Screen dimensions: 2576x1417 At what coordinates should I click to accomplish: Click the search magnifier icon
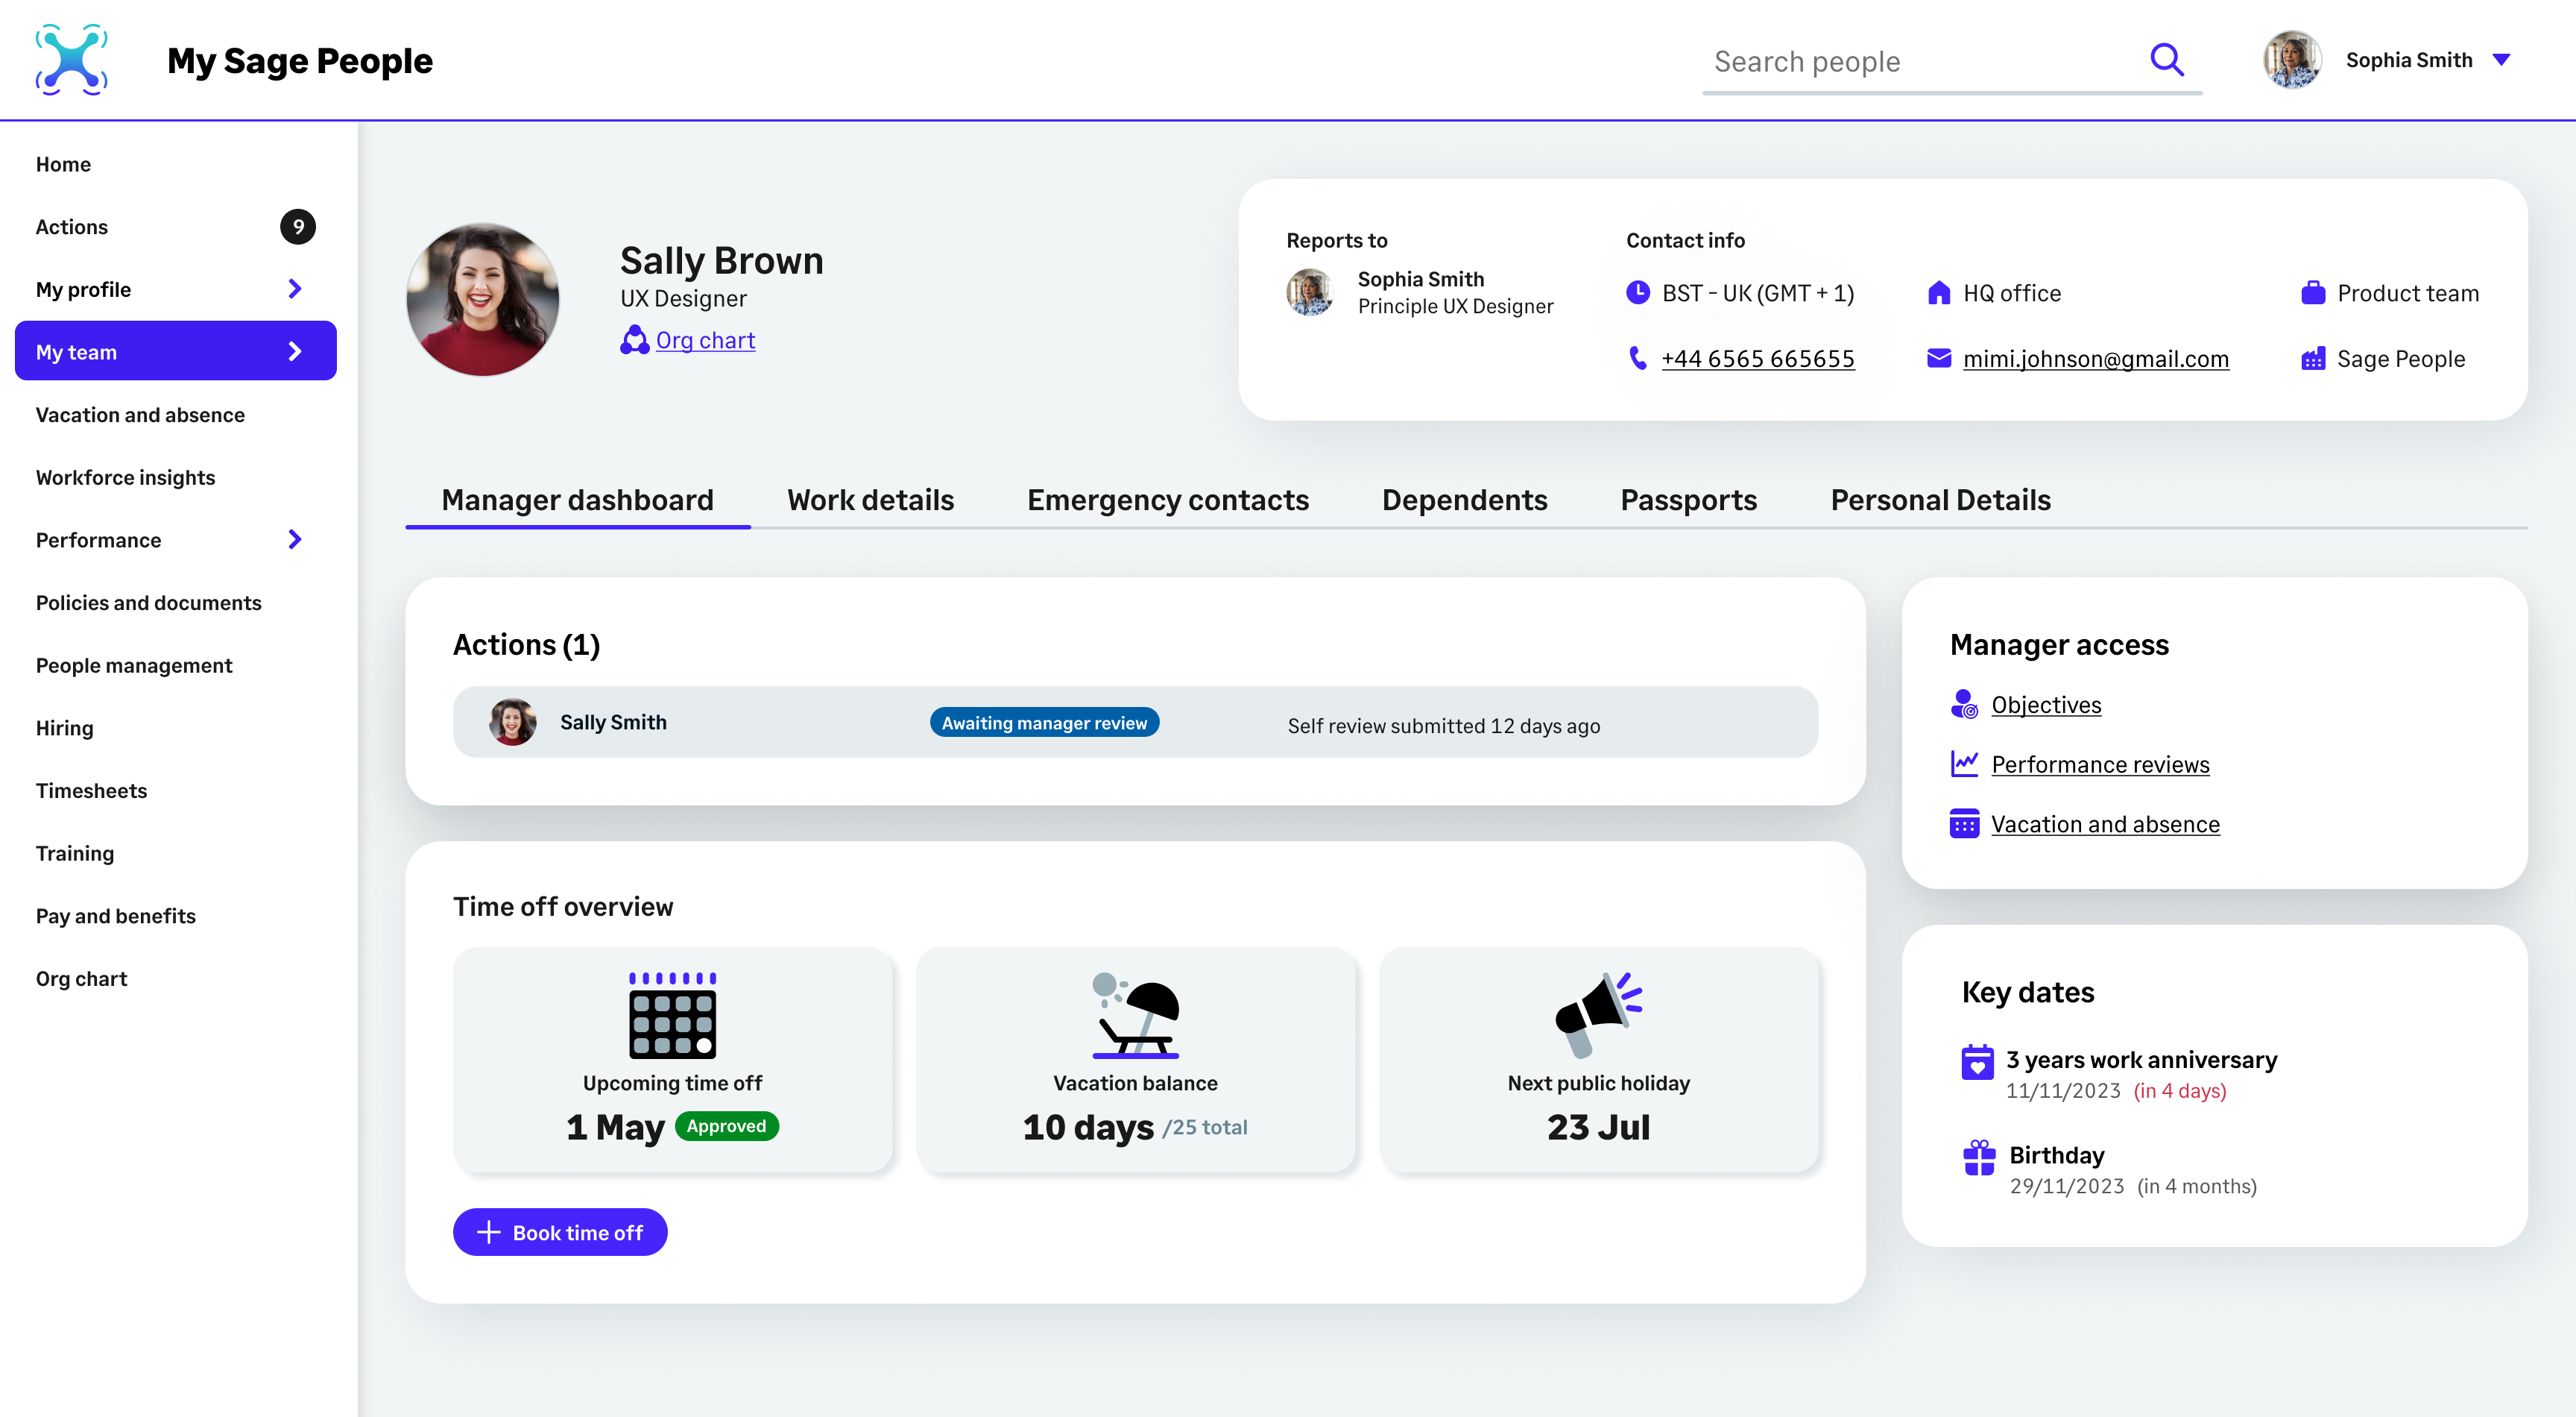click(2166, 60)
